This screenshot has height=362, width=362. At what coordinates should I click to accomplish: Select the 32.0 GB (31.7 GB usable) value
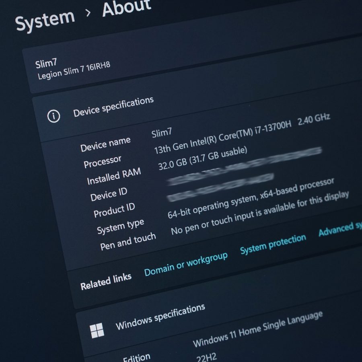202,158
